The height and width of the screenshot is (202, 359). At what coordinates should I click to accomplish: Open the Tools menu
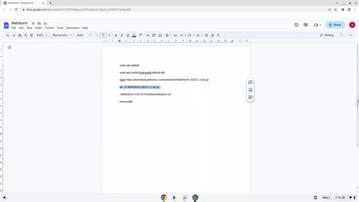pos(60,28)
